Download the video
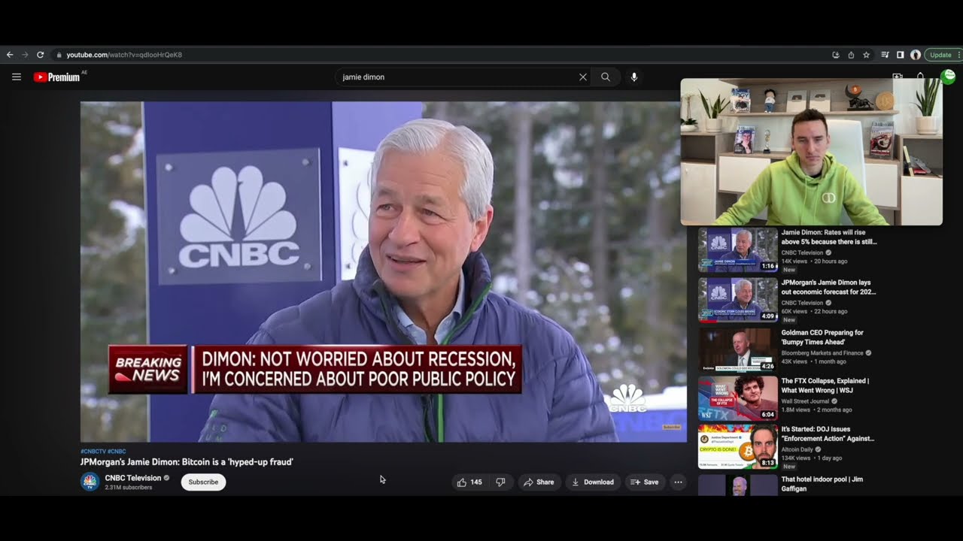 tap(593, 482)
